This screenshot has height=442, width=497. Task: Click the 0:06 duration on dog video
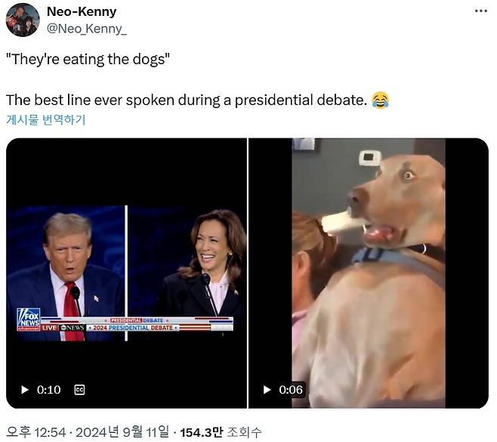coord(291,390)
